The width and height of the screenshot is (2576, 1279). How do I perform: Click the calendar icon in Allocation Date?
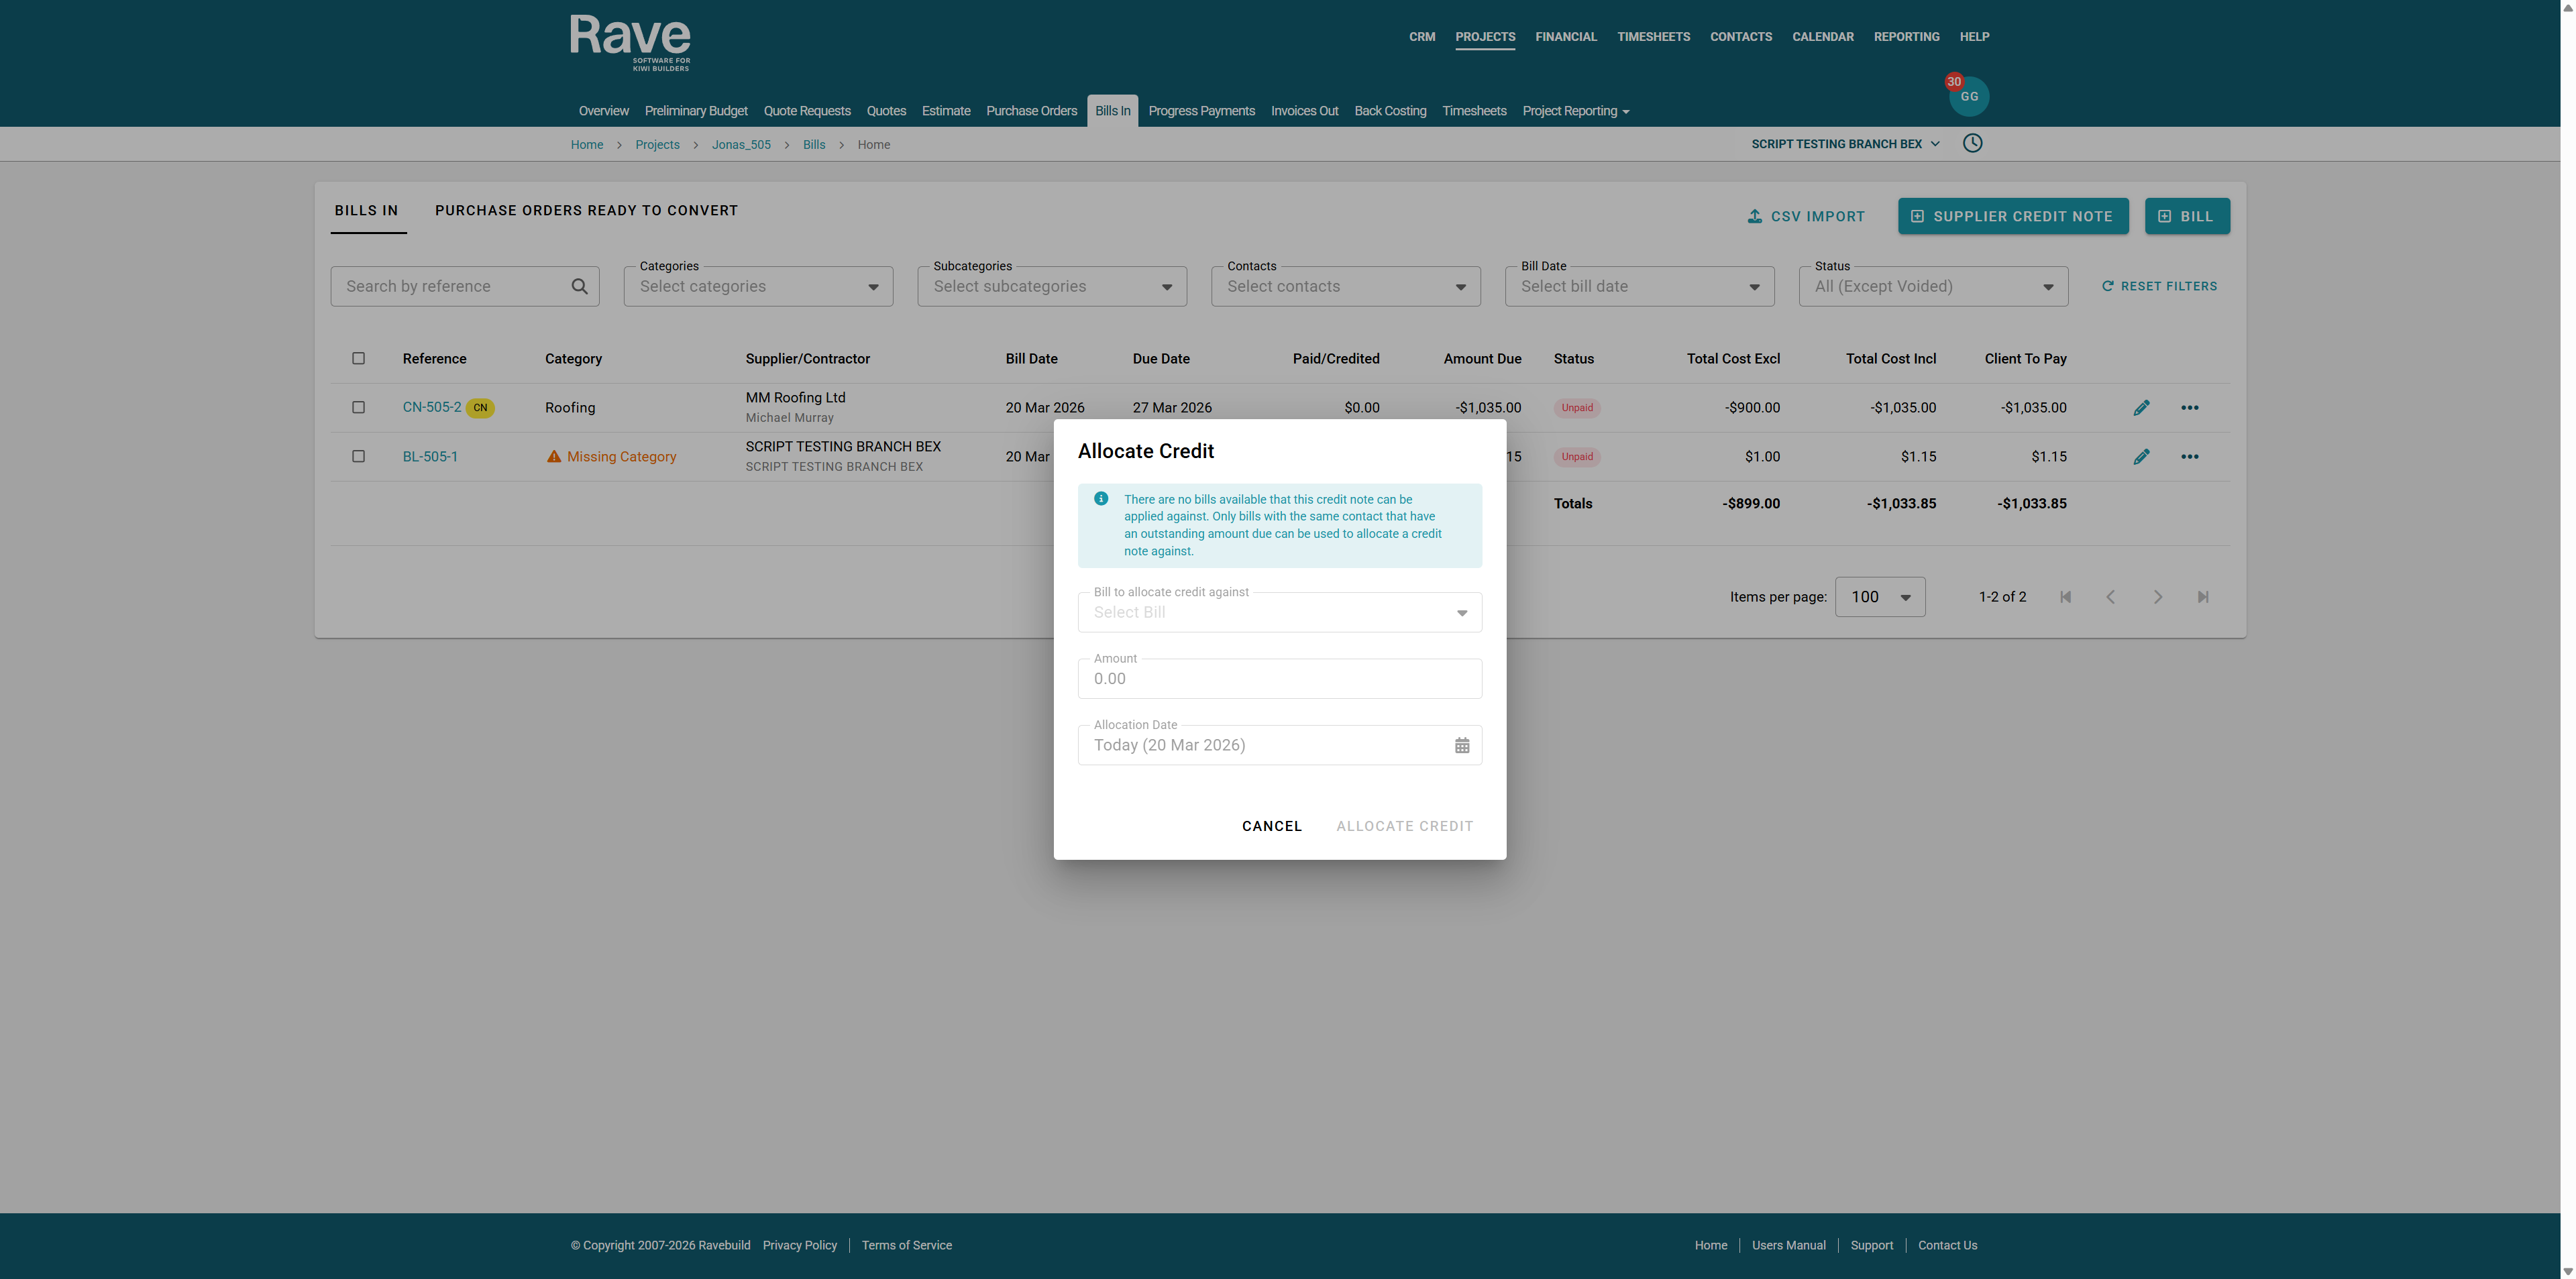coord(1461,745)
